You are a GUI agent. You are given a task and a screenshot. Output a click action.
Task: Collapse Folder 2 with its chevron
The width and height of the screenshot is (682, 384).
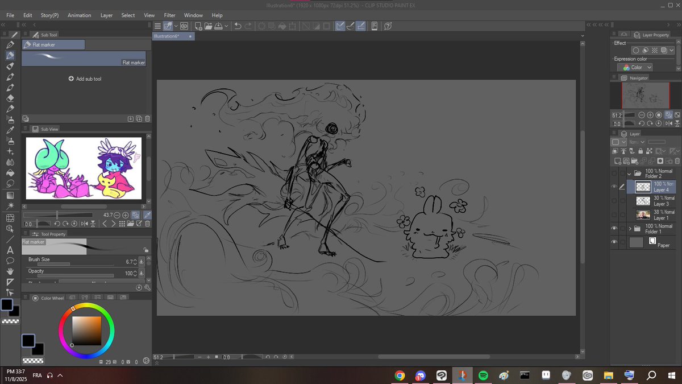point(630,174)
